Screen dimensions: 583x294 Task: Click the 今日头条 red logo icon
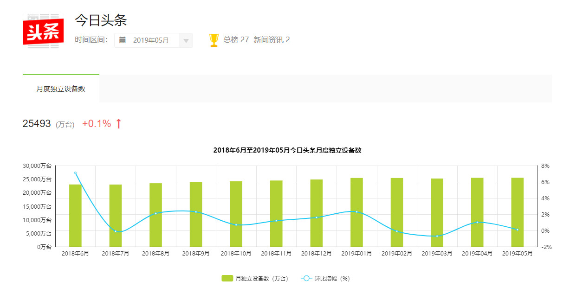pos(43,31)
